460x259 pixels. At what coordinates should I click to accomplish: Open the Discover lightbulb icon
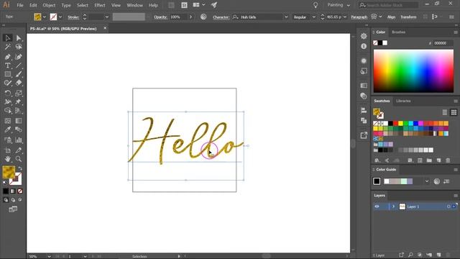click(x=316, y=5)
